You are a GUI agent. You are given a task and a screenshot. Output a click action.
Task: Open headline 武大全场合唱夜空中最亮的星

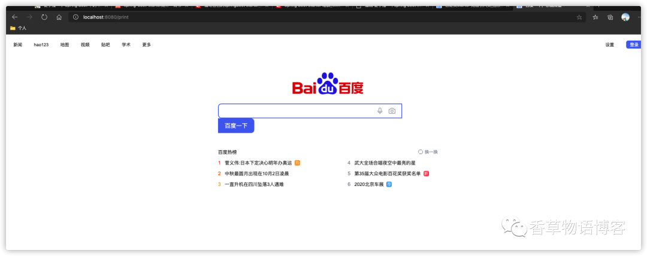click(x=385, y=163)
